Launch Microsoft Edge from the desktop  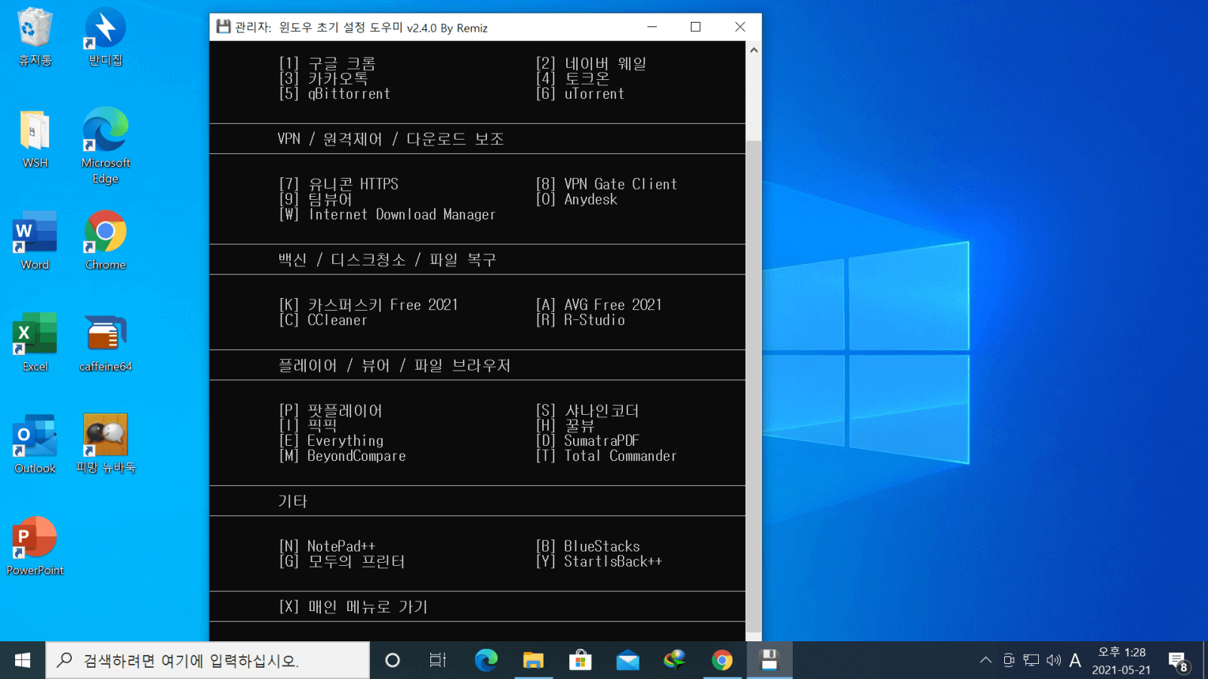click(106, 145)
